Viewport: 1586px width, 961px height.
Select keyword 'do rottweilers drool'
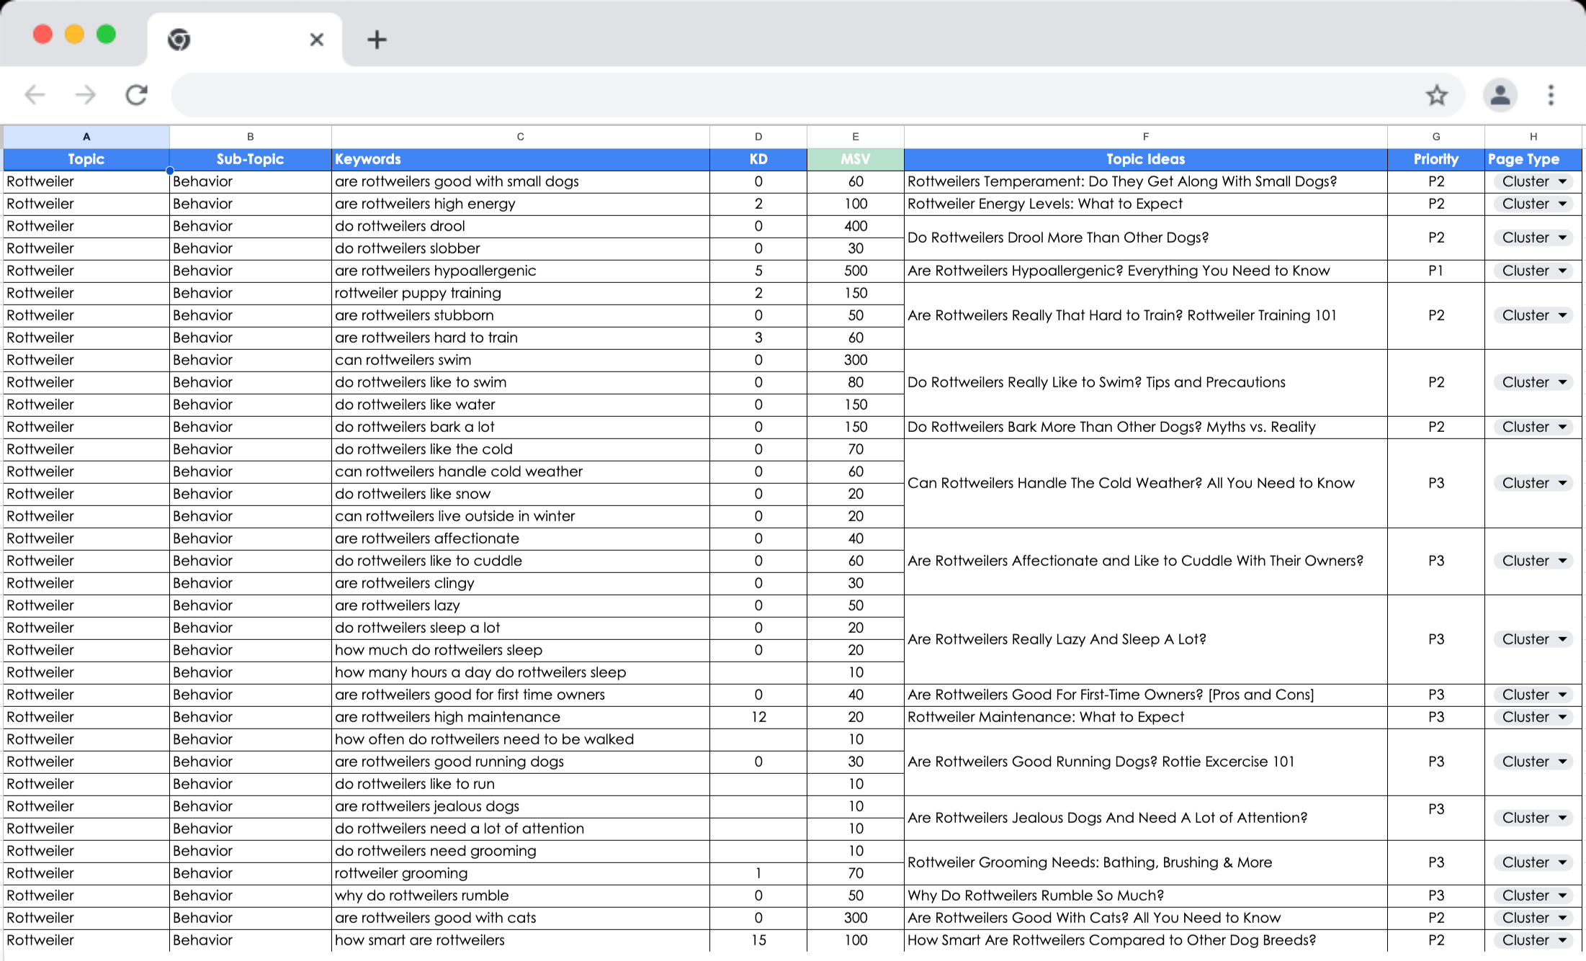(521, 227)
